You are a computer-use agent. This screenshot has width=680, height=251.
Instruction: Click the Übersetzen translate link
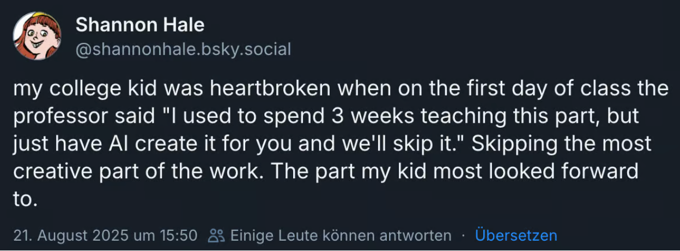pos(516,236)
